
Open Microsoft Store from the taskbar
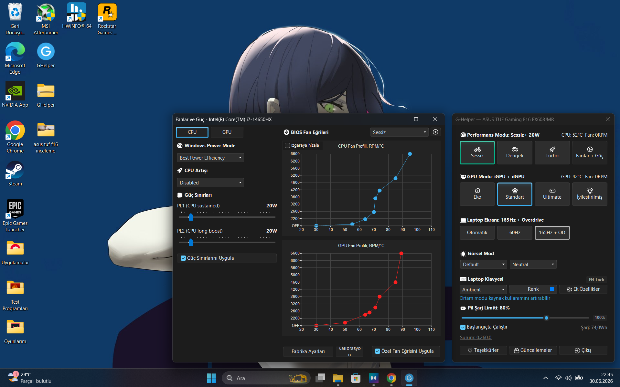click(356, 378)
